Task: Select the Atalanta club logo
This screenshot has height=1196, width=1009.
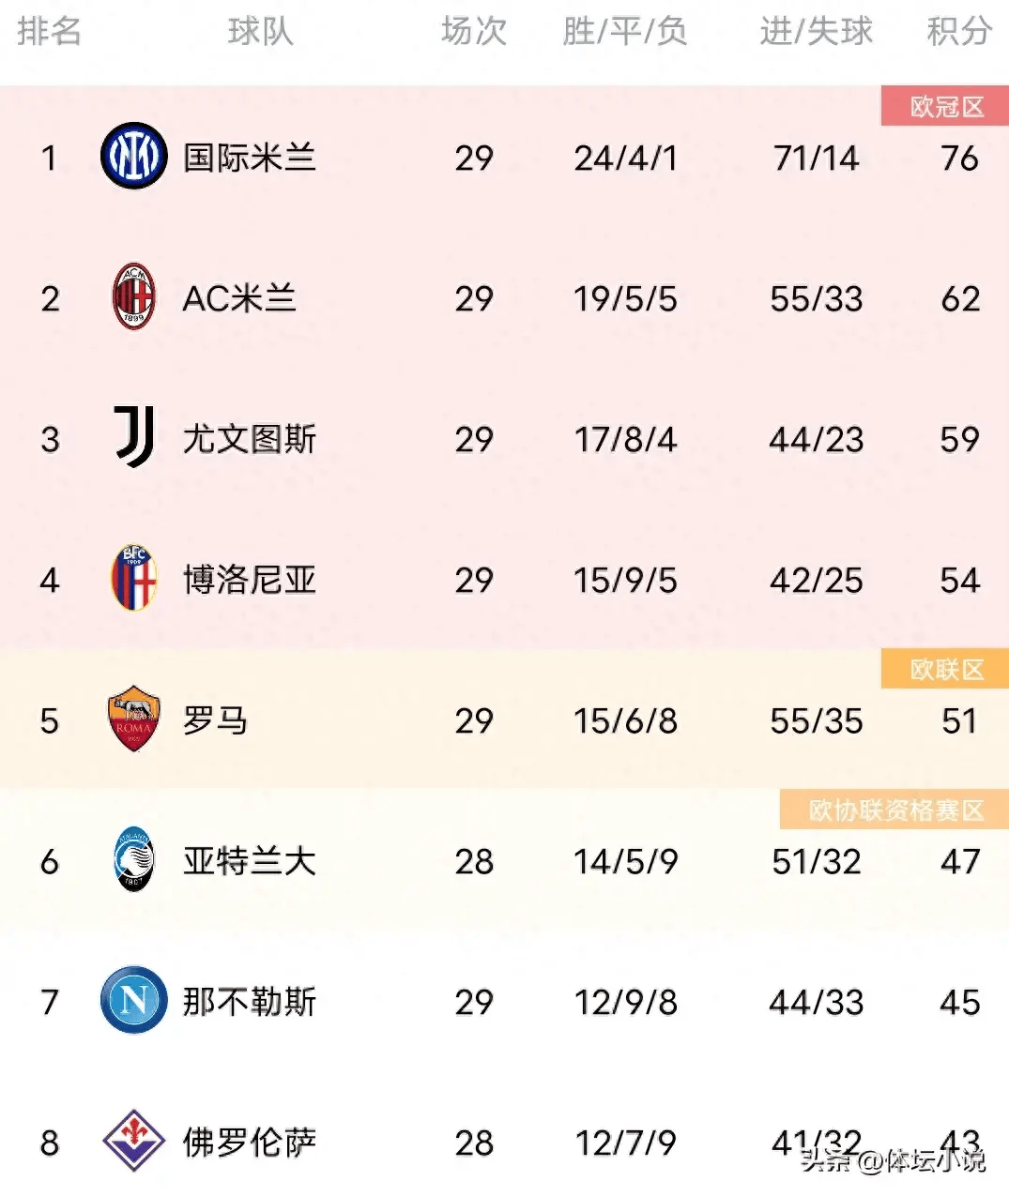Action: 133,859
